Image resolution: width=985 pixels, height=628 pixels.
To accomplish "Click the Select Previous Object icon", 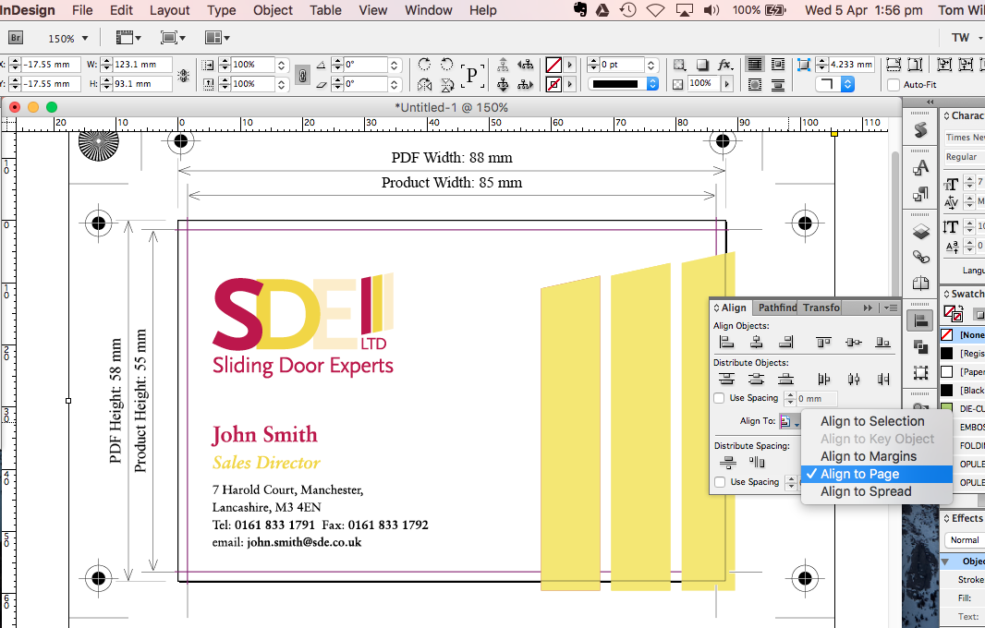I will click(x=525, y=64).
